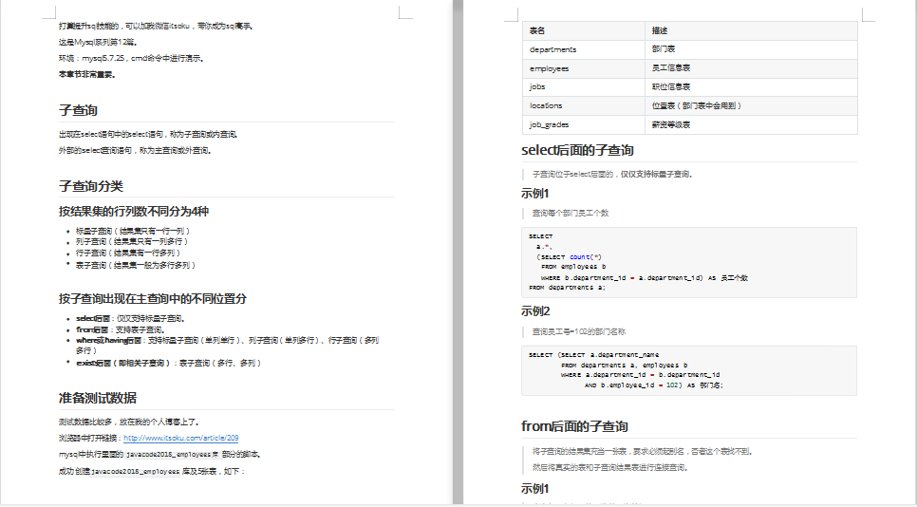The height and width of the screenshot is (507, 917).
Task: Click the line '这是Mysql系列第12篇'
Action: click(99, 42)
